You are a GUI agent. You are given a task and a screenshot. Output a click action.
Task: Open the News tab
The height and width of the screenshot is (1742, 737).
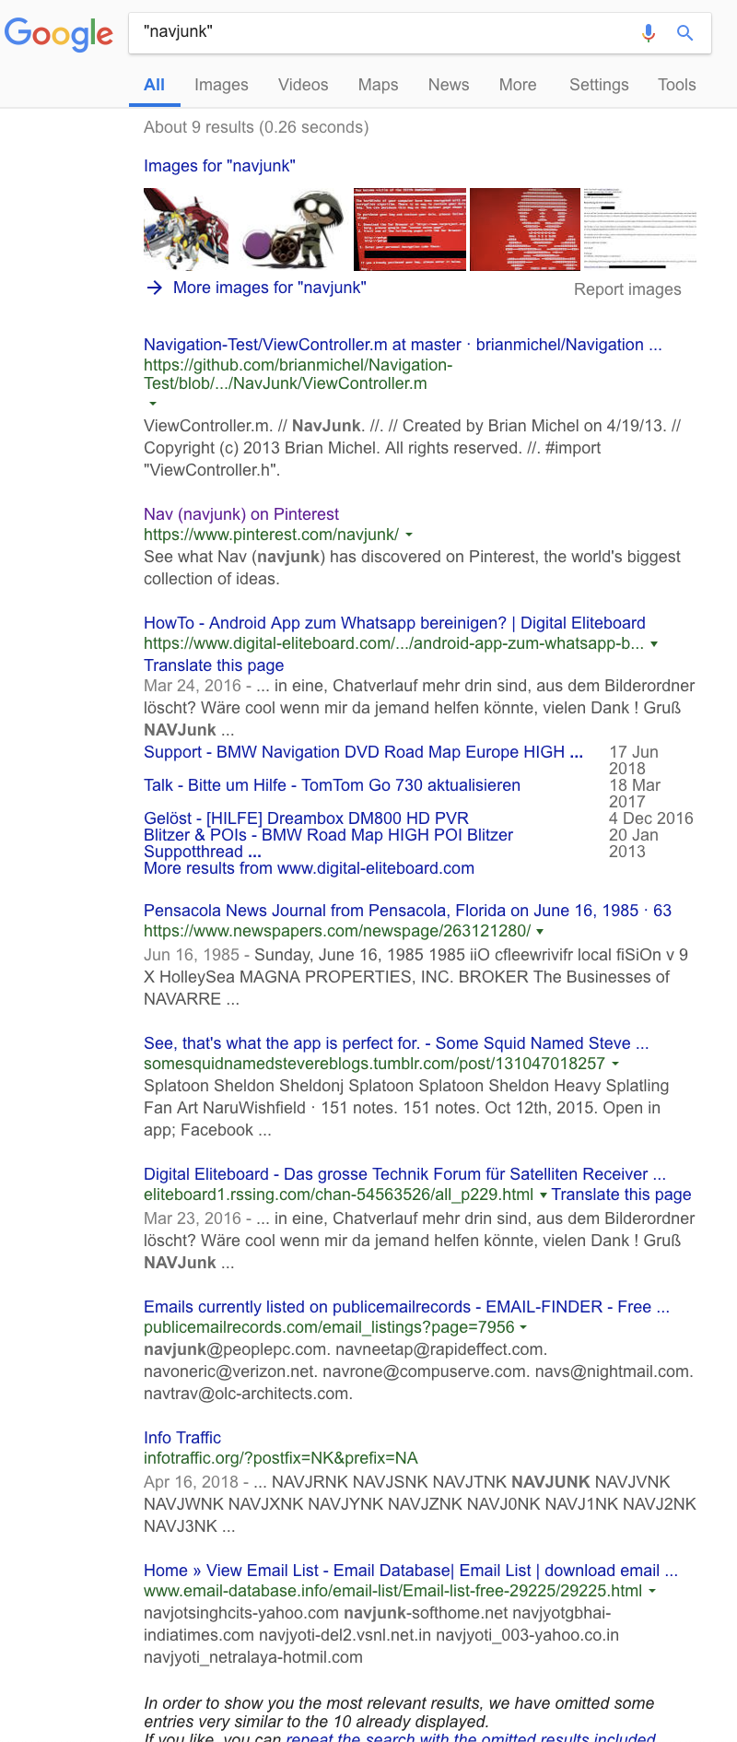449,85
